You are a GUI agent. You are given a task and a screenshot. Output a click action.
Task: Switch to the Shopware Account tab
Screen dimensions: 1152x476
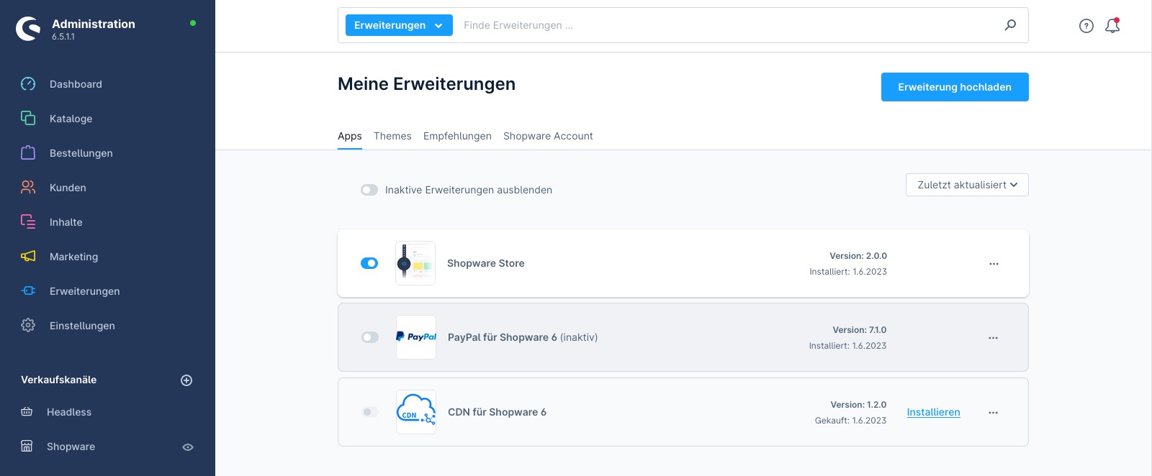click(x=548, y=136)
